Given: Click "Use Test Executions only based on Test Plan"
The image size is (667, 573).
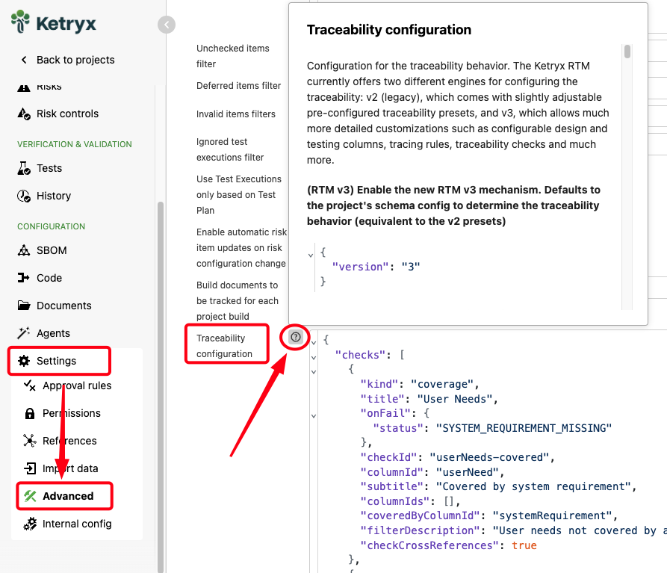Looking at the screenshot, I should (x=239, y=194).
